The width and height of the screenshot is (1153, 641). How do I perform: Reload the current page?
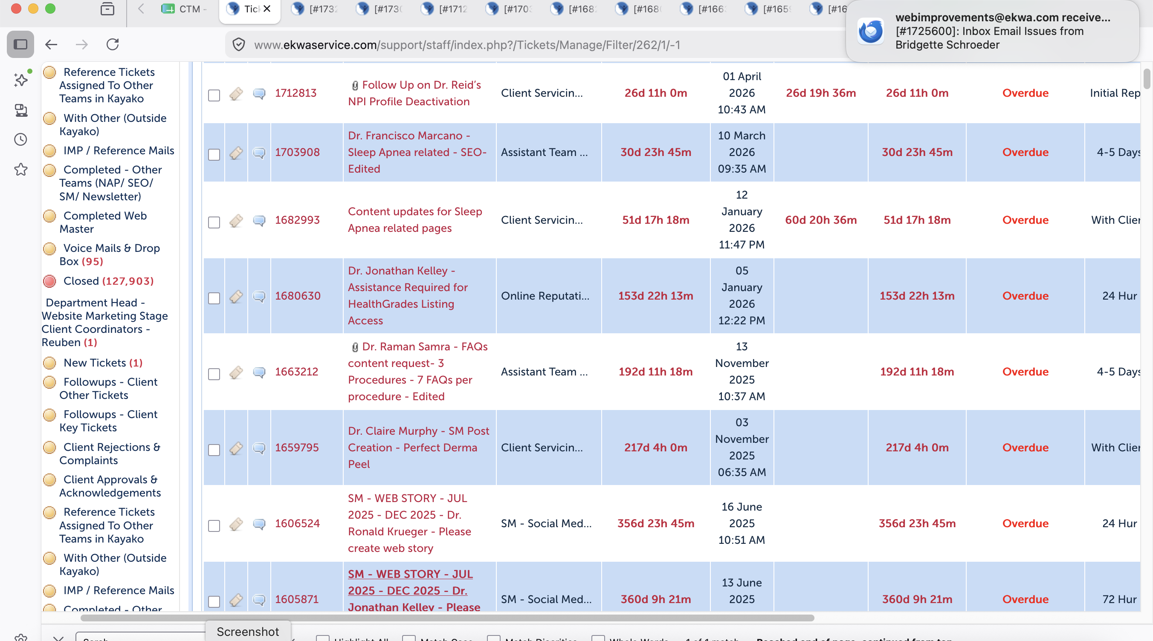[x=112, y=44]
